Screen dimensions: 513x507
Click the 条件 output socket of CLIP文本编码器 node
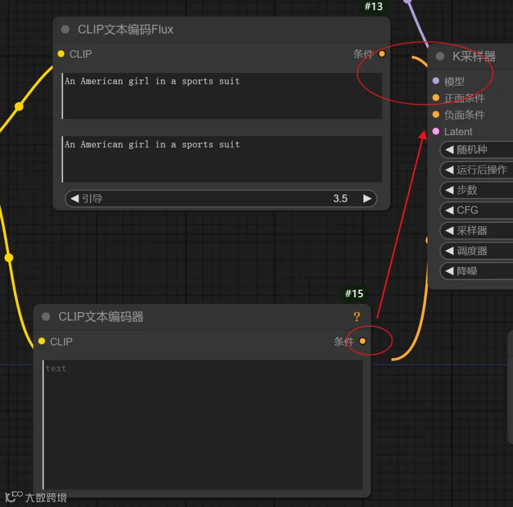click(363, 341)
